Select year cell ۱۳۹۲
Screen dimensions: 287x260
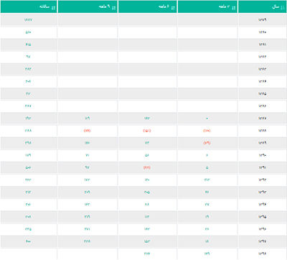263,180
